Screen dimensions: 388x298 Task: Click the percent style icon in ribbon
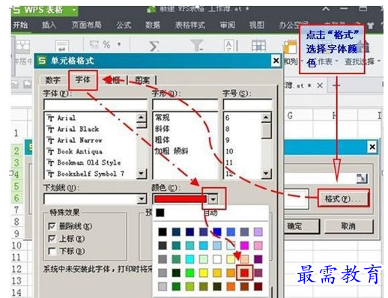pos(106,44)
